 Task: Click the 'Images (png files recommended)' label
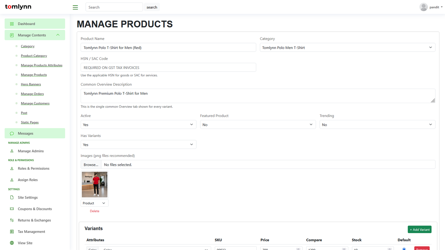(x=108, y=156)
